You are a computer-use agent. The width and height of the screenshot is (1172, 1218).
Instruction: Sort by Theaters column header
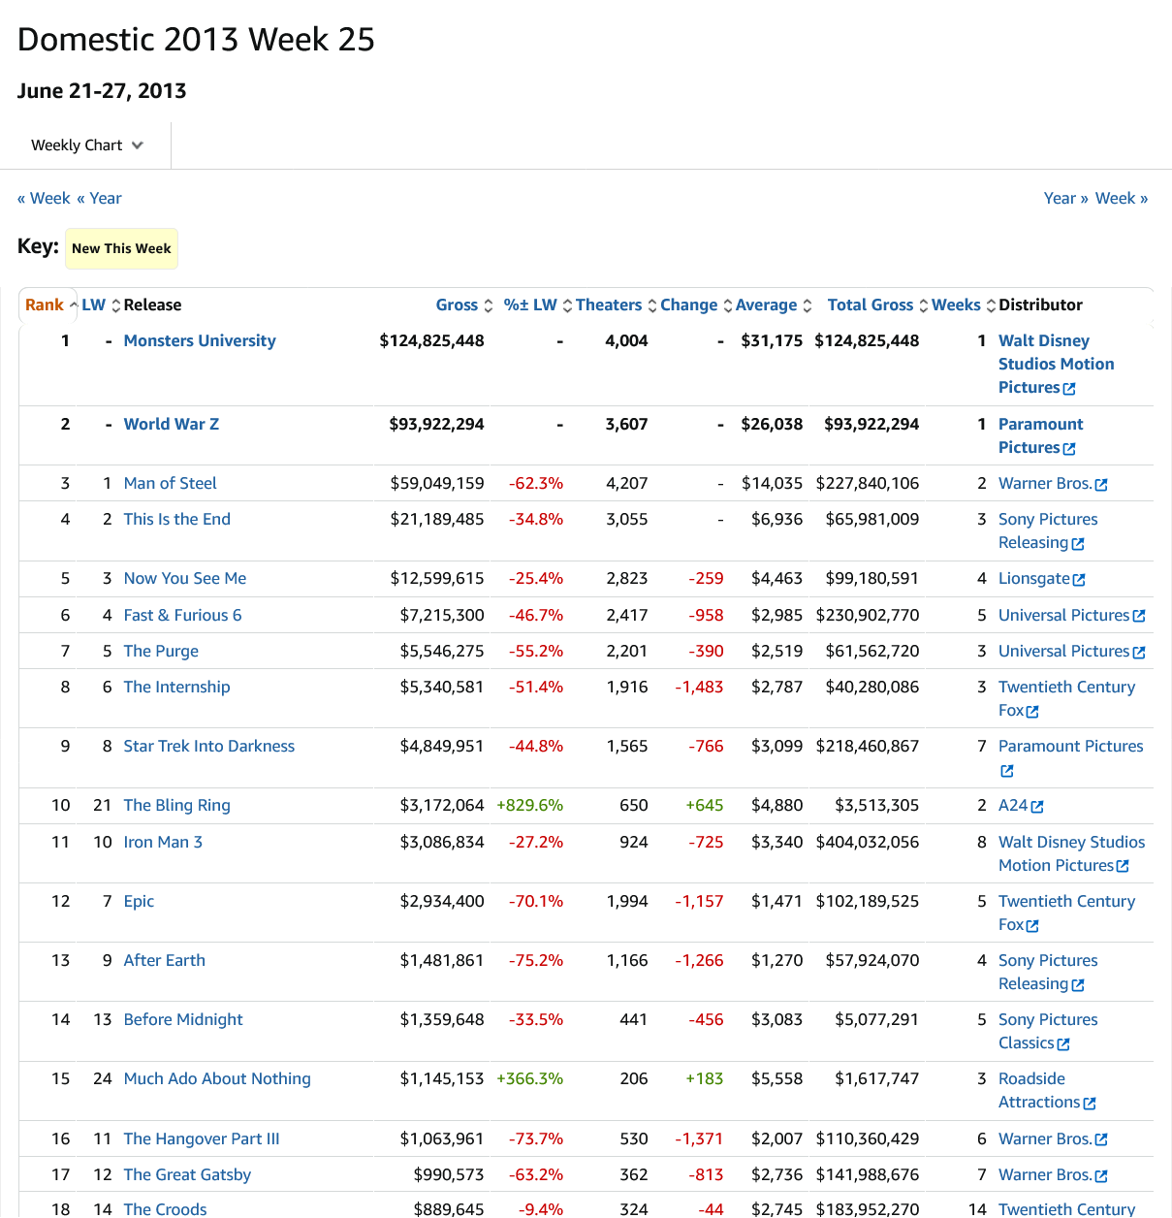pos(616,304)
